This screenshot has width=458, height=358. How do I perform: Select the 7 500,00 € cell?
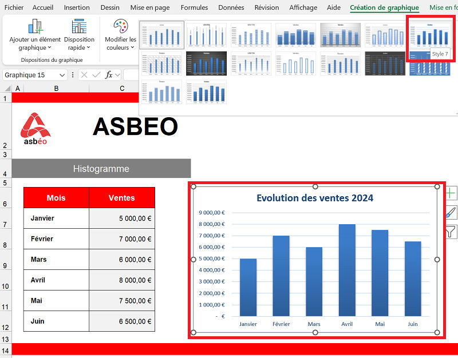[122, 300]
